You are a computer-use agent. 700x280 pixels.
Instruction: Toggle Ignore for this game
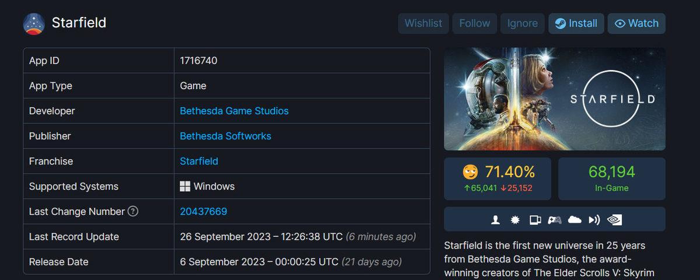pos(522,23)
